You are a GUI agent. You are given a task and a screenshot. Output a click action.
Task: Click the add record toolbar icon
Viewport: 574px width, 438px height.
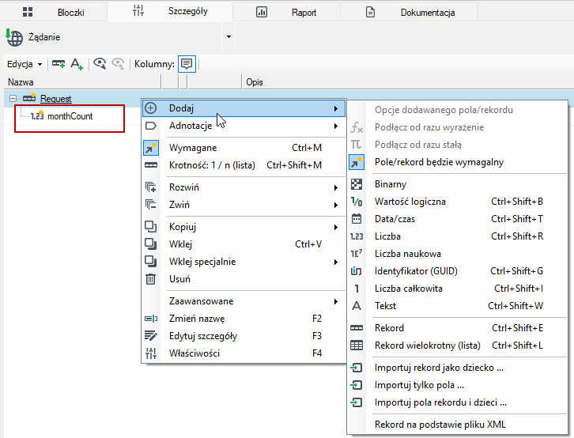coord(59,64)
